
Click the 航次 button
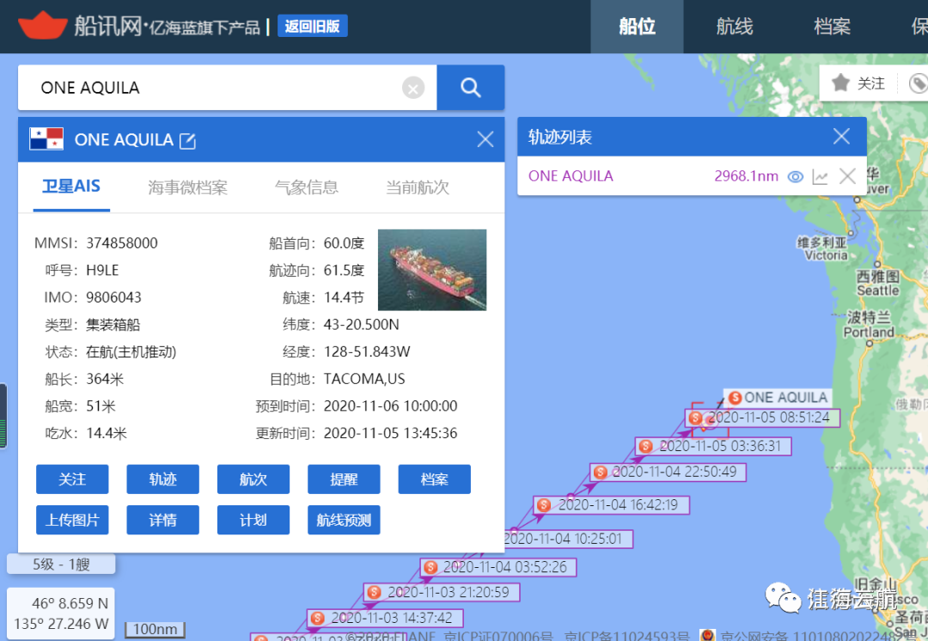tap(253, 479)
